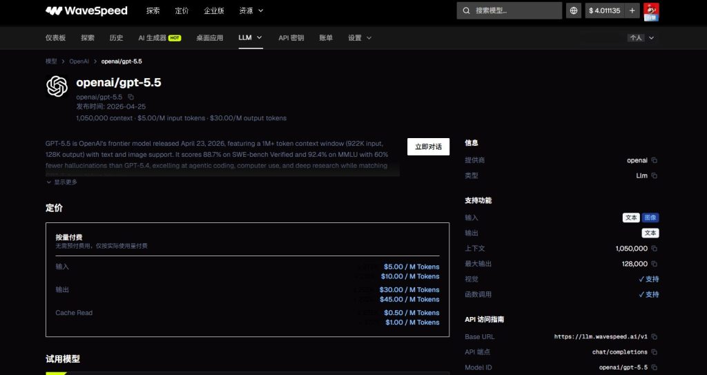This screenshot has width=707, height=375.
Task: Click the $ 4.011135 balance button
Action: 605,10
